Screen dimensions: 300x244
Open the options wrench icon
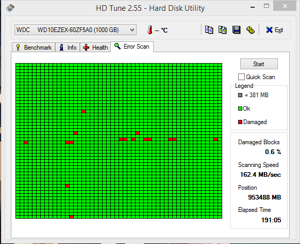pos(250,30)
